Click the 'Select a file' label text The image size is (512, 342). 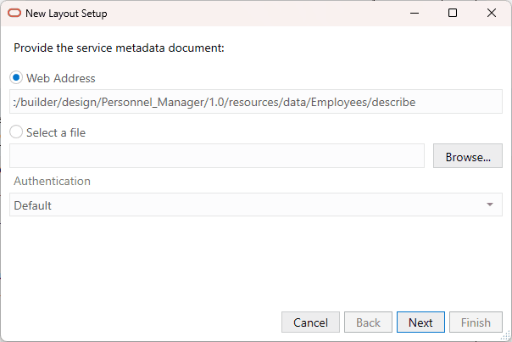(56, 132)
